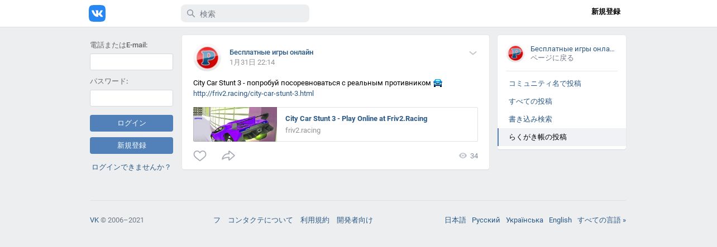Screen dimensions: 717x247
Task: Select らくがき帳の投稿 sidebar item
Action: pyautogui.click(x=562, y=137)
